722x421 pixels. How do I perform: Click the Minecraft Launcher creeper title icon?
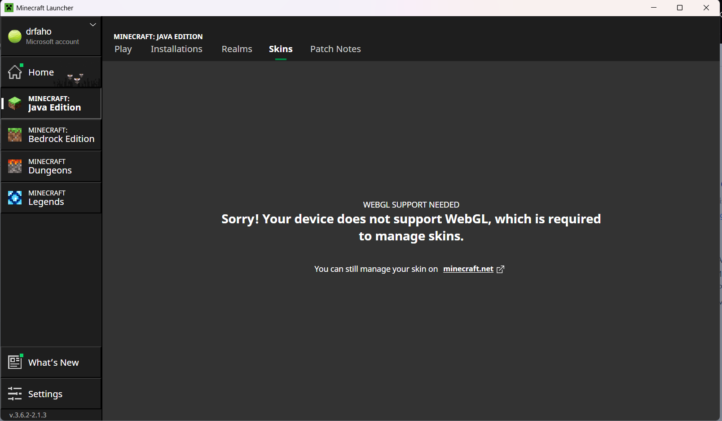point(9,8)
